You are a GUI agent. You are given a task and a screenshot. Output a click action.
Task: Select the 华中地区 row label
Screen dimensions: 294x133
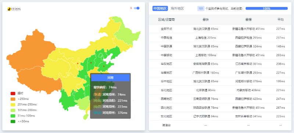coord(166,82)
